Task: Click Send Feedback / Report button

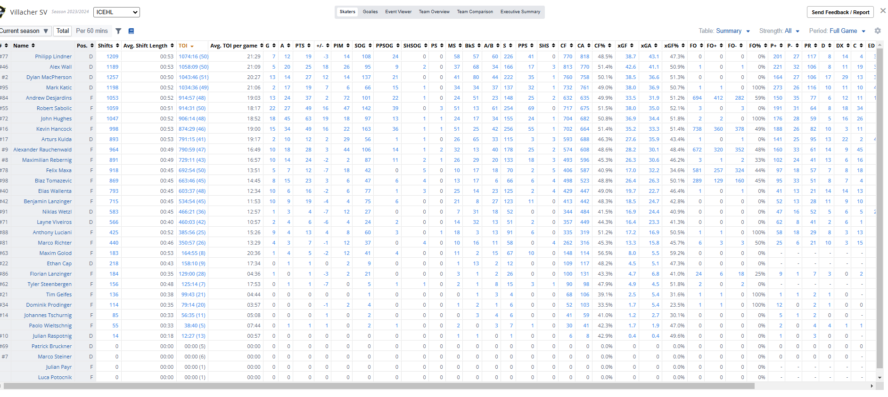Action: tap(840, 12)
